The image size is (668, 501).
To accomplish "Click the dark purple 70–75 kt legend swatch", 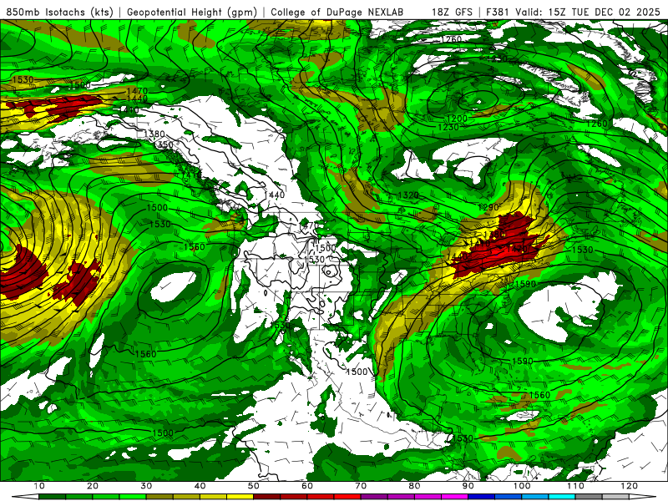I will pyautogui.click(x=374, y=497).
